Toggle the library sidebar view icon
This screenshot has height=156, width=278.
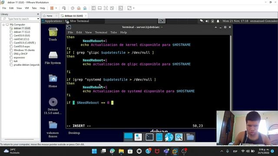tap(94, 8)
